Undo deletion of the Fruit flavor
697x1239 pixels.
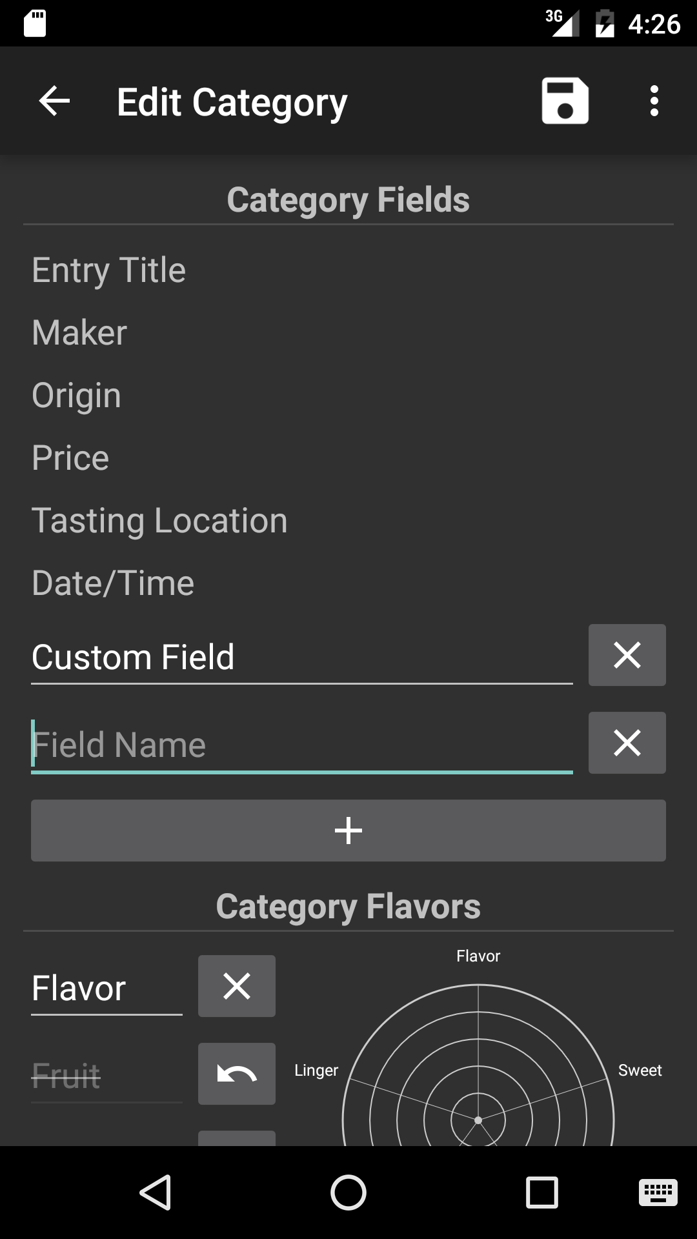point(236,1074)
